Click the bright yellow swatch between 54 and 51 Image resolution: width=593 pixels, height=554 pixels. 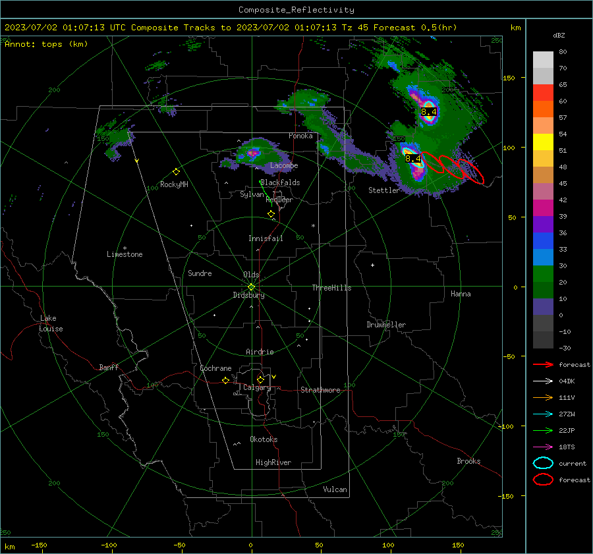pos(543,142)
